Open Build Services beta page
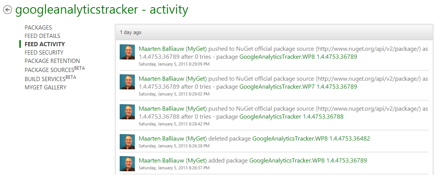 [x=50, y=78]
